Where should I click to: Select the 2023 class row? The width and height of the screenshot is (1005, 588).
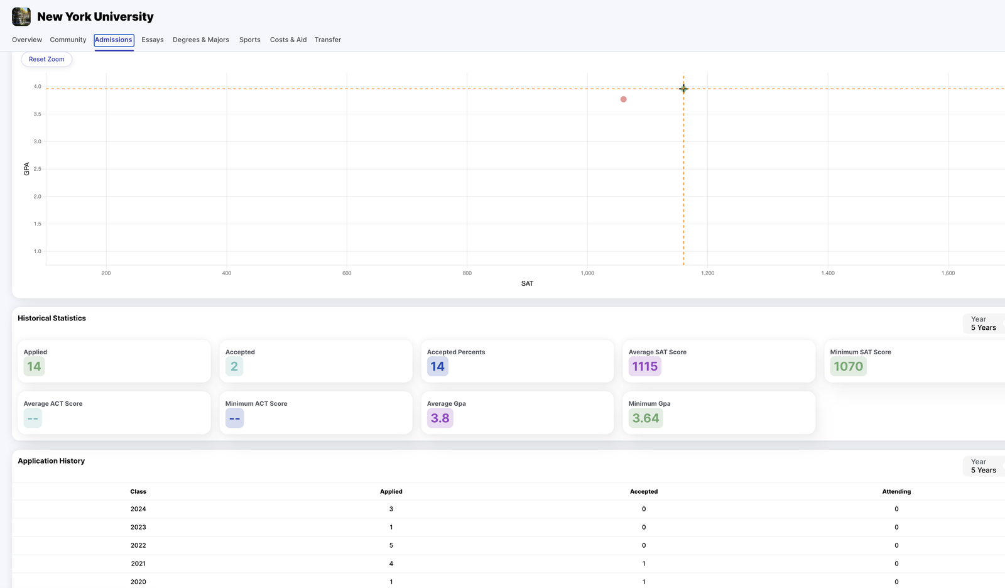pos(509,527)
